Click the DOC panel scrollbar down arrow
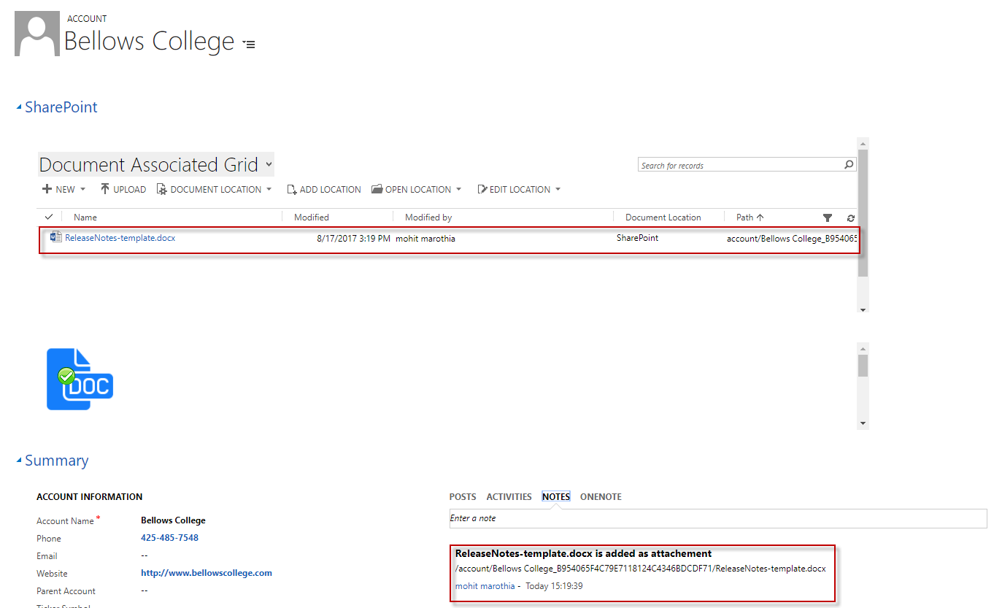Screen dimensions: 994x608 (863, 424)
